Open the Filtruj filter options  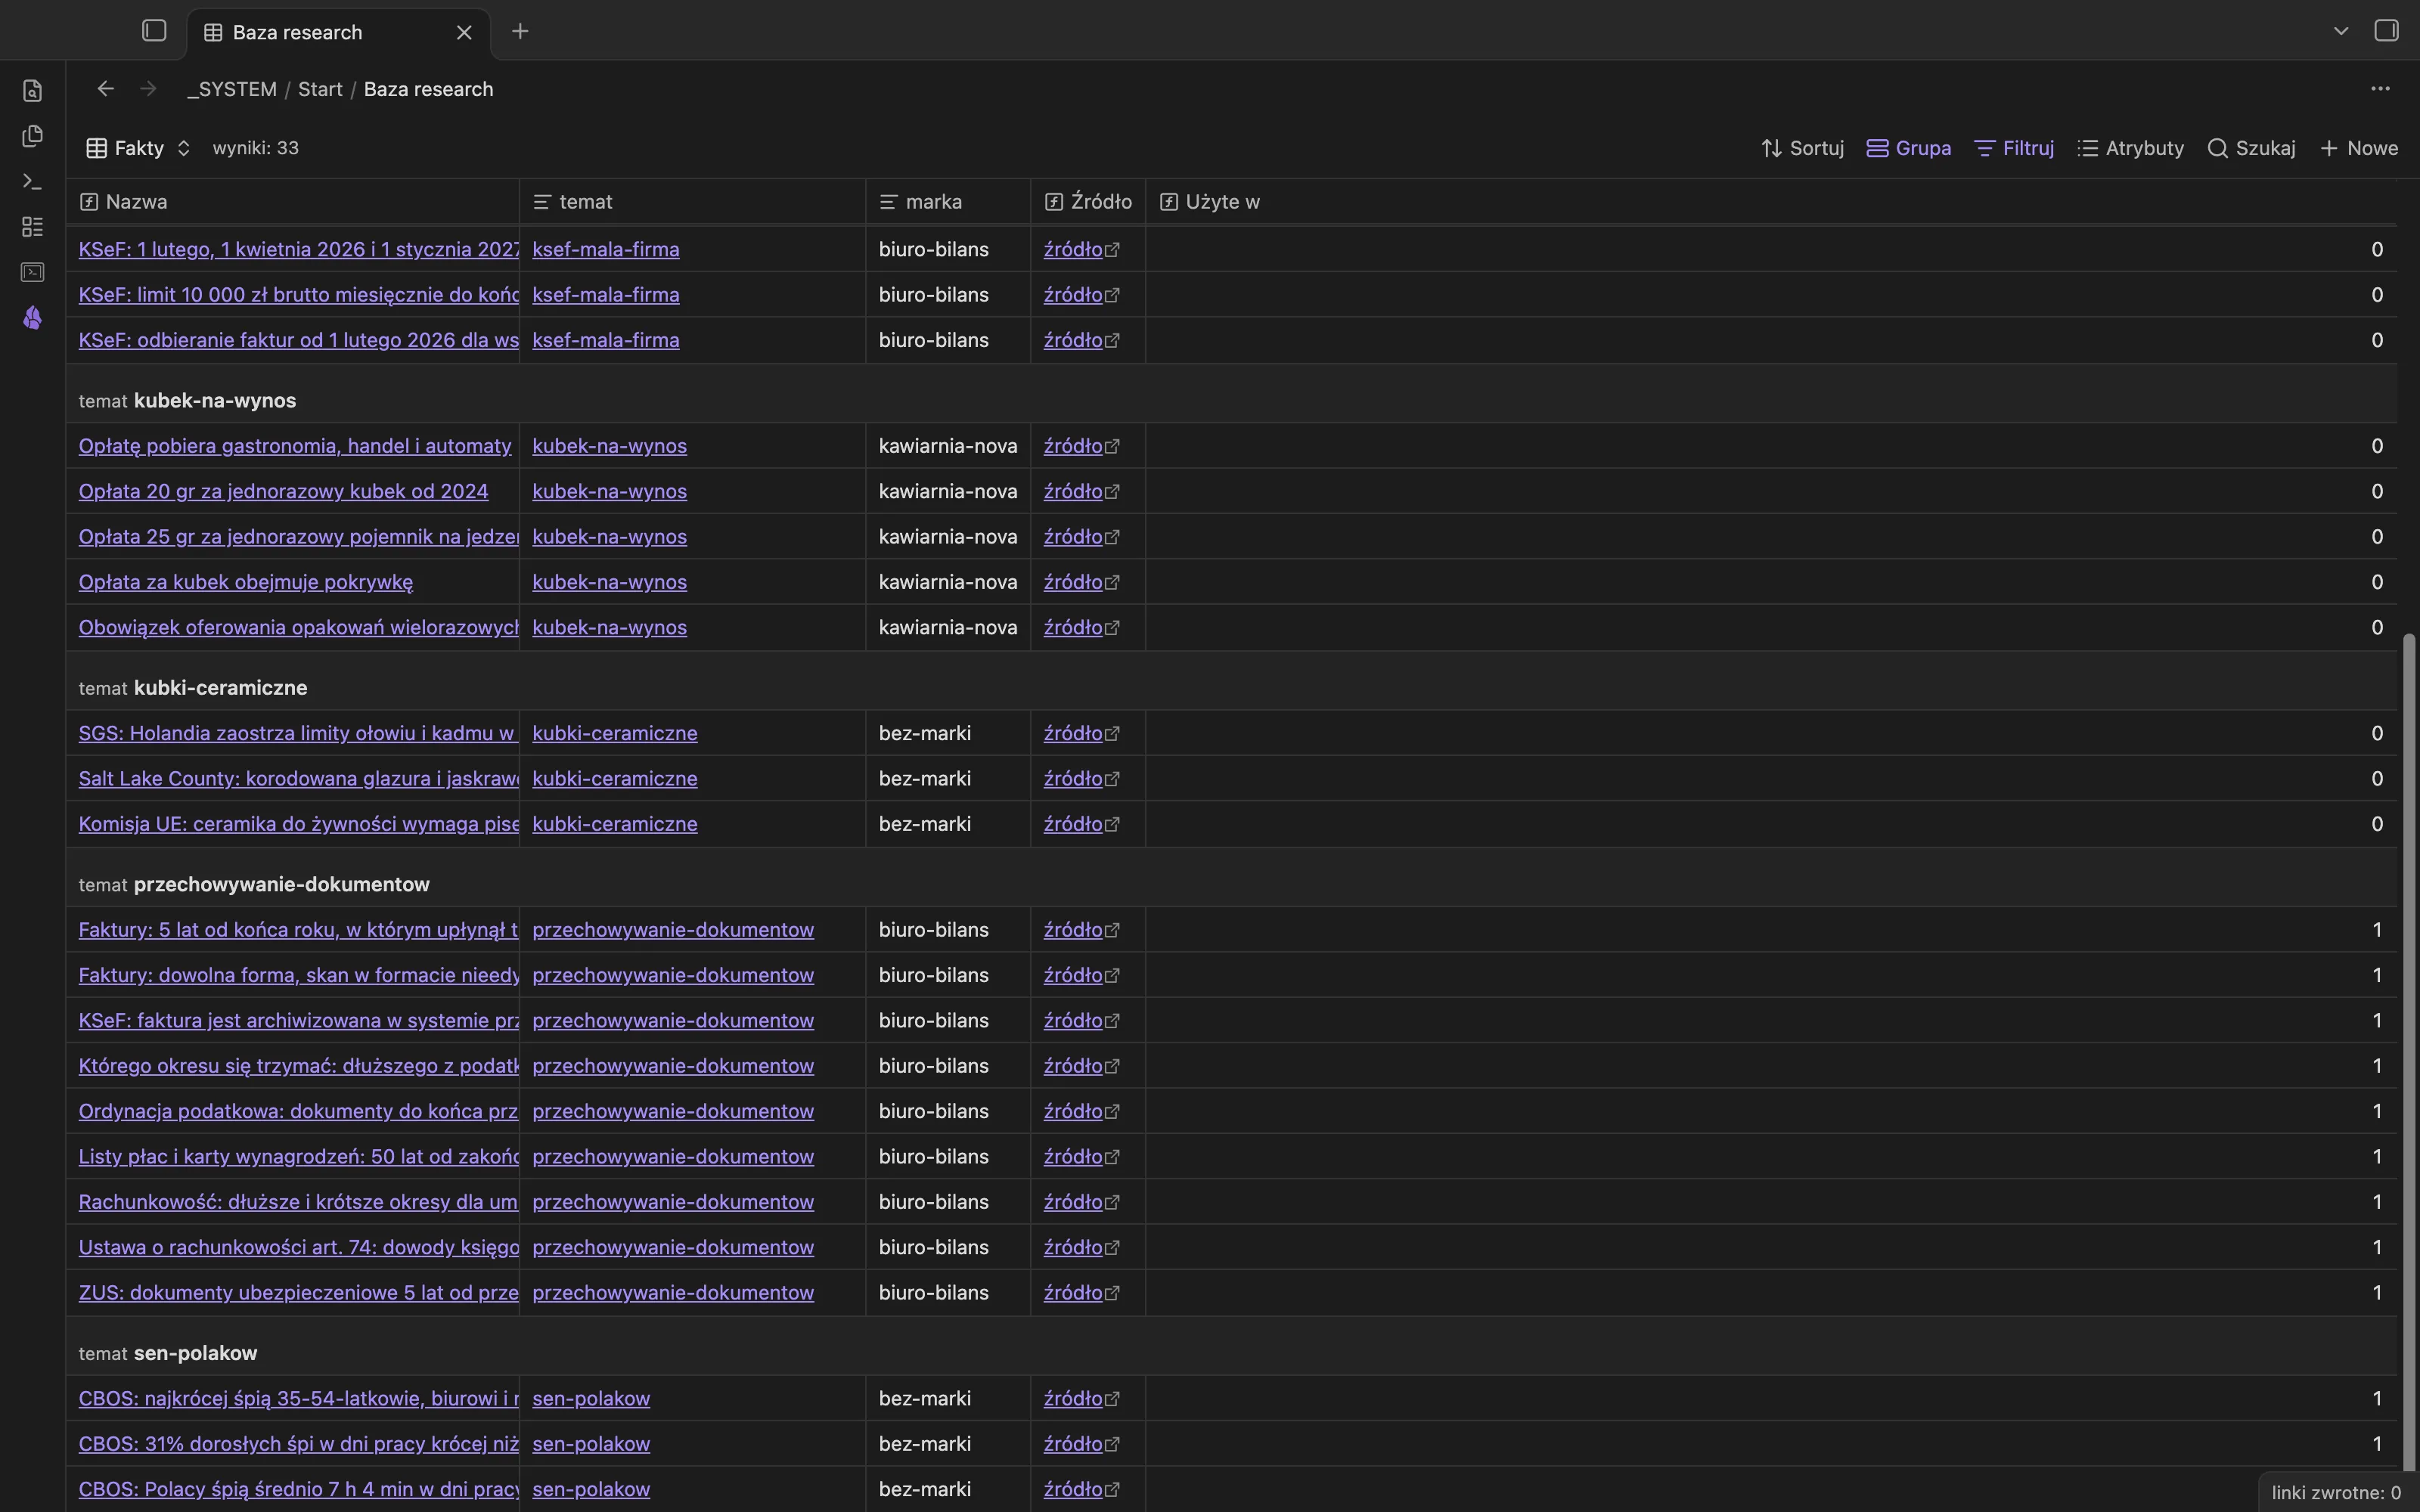(x=2014, y=148)
